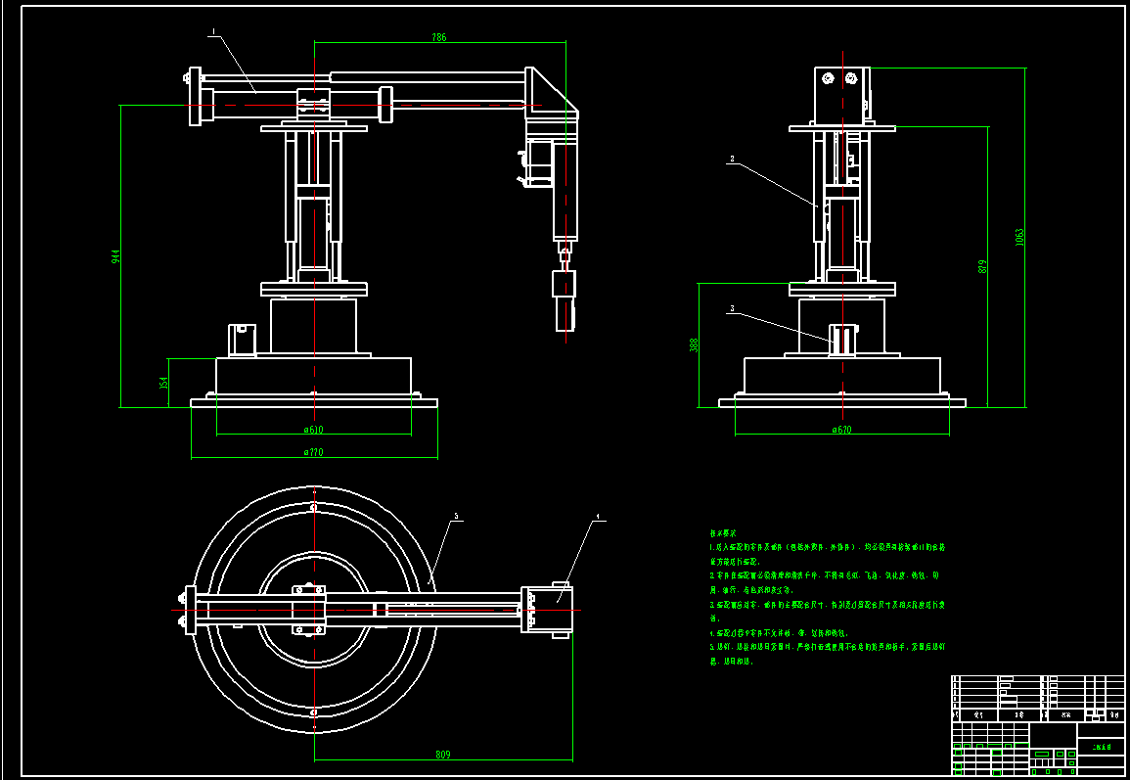Select the 786 dimension text at top
Screen dimensions: 1130x780
[x=439, y=37]
